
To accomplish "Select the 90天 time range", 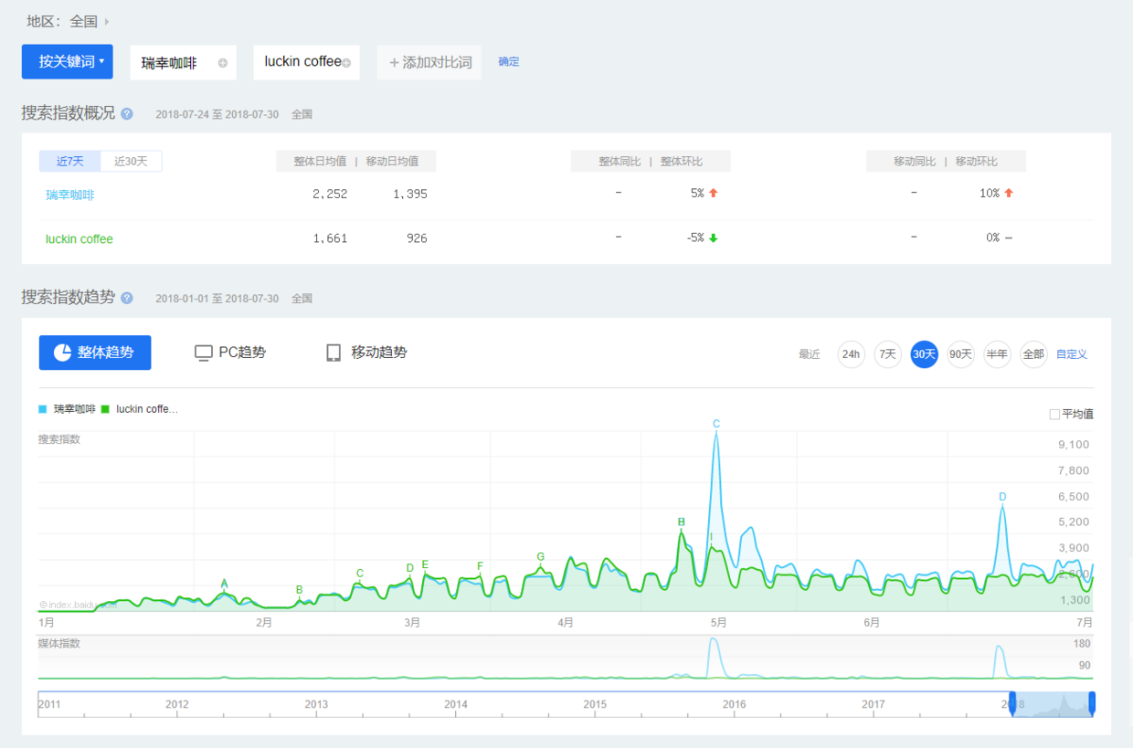I will click(960, 354).
